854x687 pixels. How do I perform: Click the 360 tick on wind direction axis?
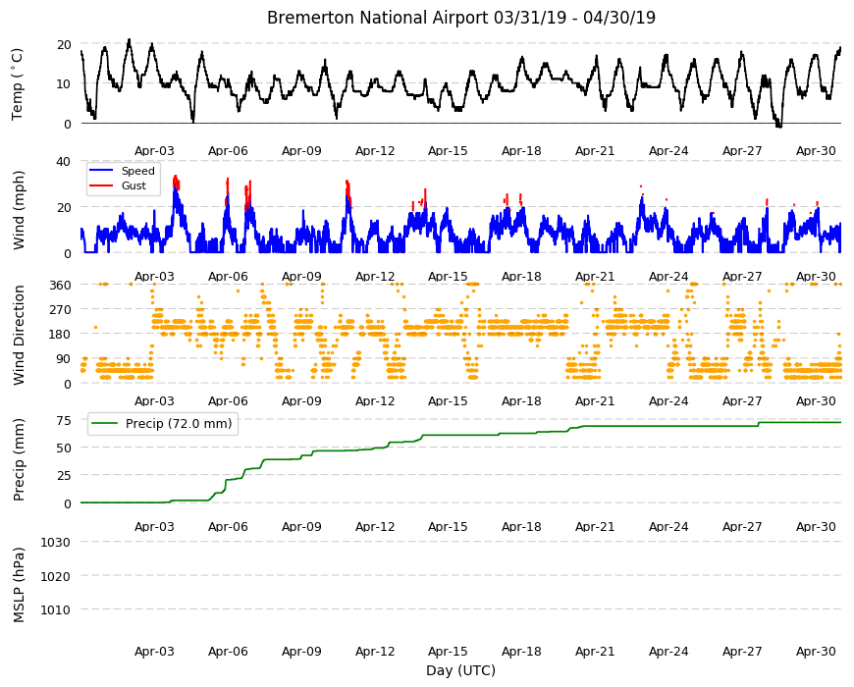(60, 285)
